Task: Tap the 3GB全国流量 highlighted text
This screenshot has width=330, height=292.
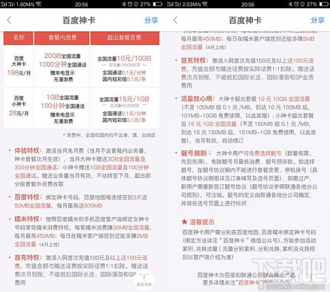Action: coord(124,159)
